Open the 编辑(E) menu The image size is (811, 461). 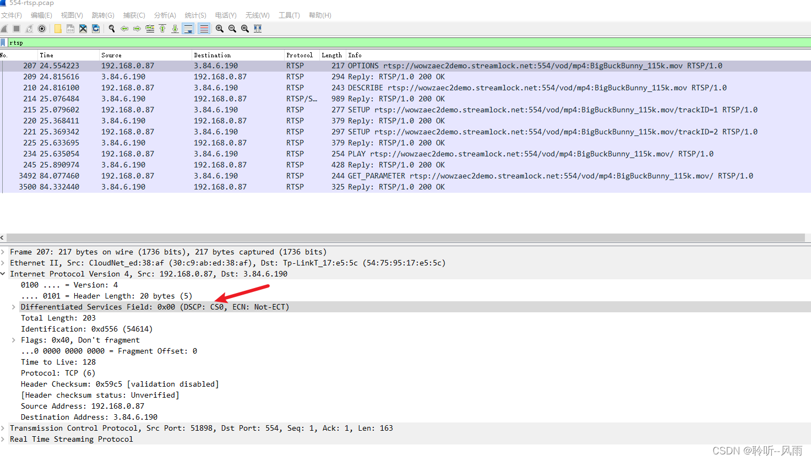tap(41, 15)
